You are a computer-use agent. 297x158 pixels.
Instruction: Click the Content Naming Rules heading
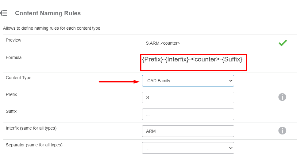[x=48, y=13]
